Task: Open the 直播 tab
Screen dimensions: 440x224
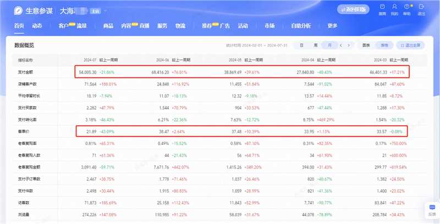Action: pos(145,26)
